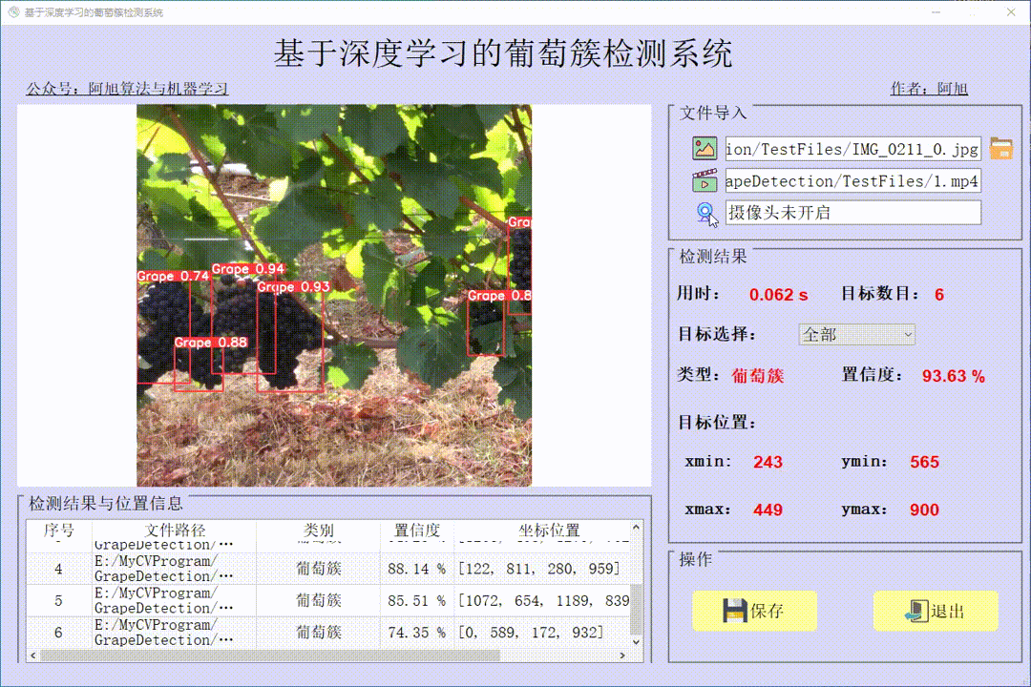Click the 作者：阿旭 link
The width and height of the screenshot is (1031, 687).
point(929,89)
